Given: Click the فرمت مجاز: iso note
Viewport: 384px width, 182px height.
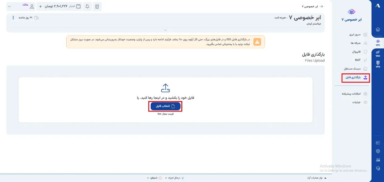Looking at the screenshot, I should (x=166, y=114).
